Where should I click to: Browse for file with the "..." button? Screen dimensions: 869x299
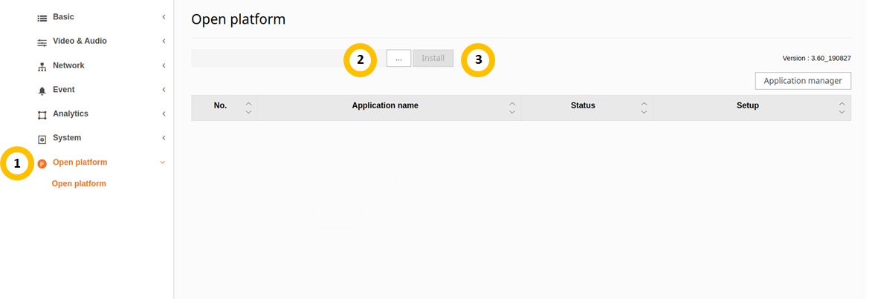(398, 59)
